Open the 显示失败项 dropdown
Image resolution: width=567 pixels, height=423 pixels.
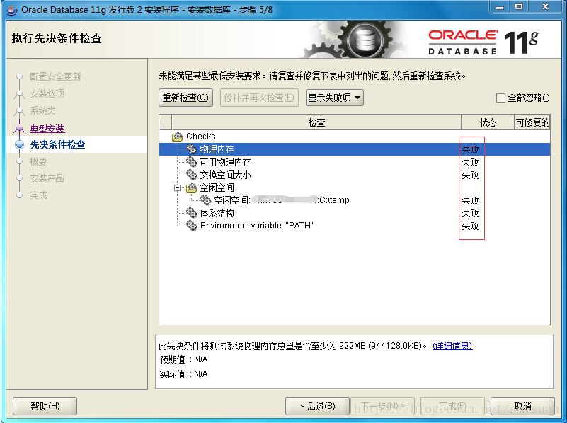point(335,98)
